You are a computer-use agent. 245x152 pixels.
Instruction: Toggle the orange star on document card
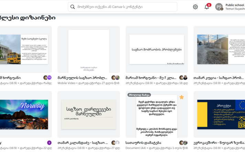click(182, 97)
